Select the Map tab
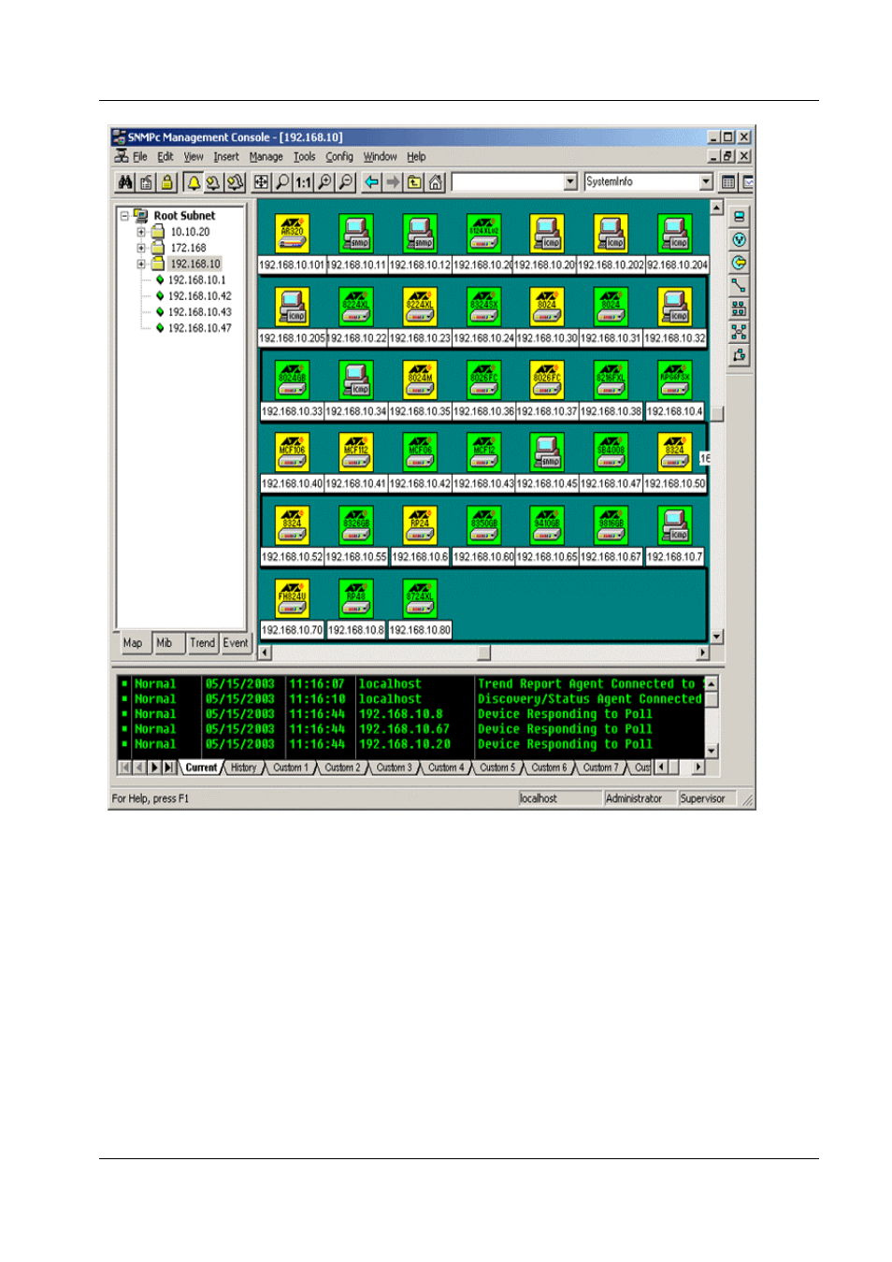This screenshot has height=1262, width=892. click(x=133, y=643)
